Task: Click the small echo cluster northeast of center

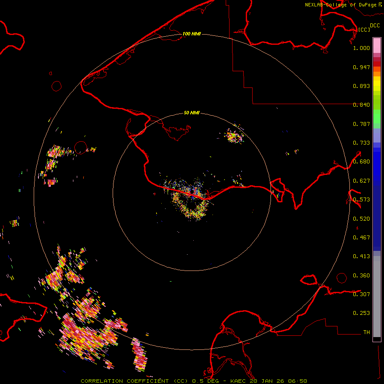Action: point(233,137)
